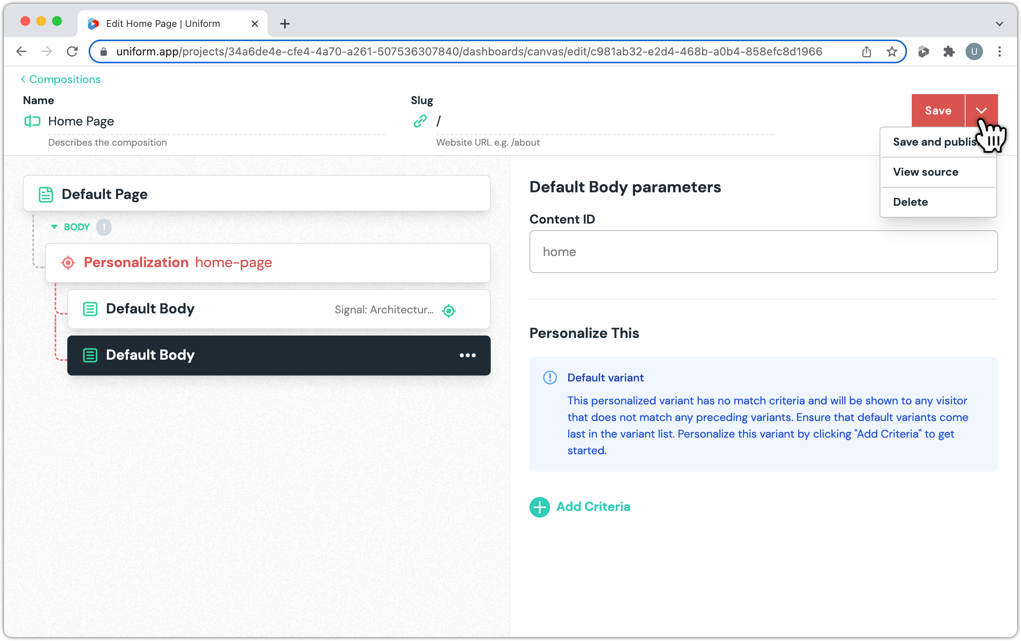This screenshot has width=1021, height=641.
Task: Reload the page
Action: coord(72,52)
